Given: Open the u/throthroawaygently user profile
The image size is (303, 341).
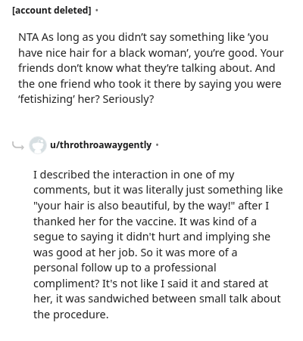Looking at the screenshot, I should [101, 145].
